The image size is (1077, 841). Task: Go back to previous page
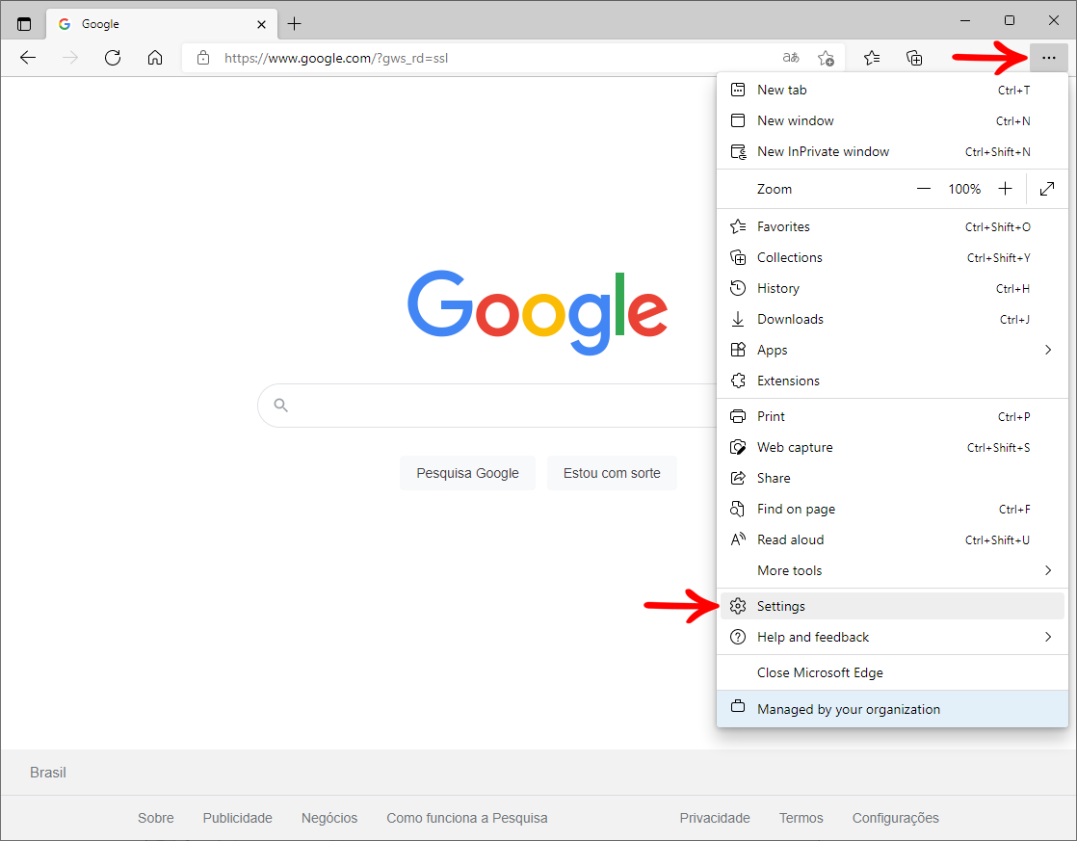tap(28, 58)
